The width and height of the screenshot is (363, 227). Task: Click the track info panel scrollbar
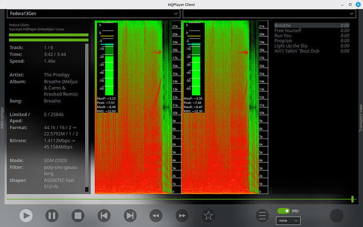tap(87, 118)
